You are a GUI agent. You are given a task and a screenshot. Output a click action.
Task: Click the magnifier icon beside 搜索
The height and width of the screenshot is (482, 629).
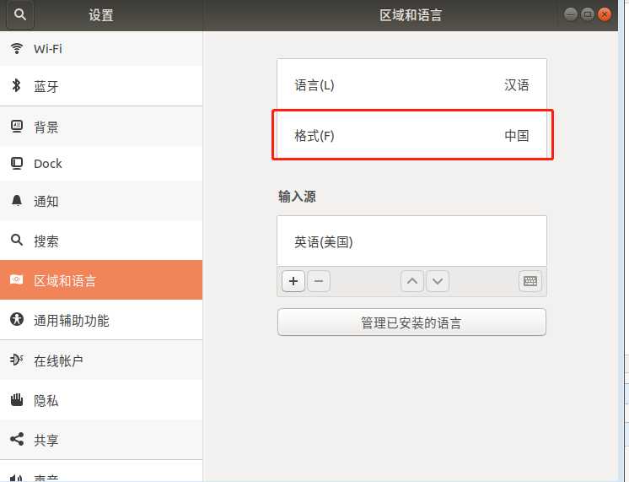[x=17, y=240]
